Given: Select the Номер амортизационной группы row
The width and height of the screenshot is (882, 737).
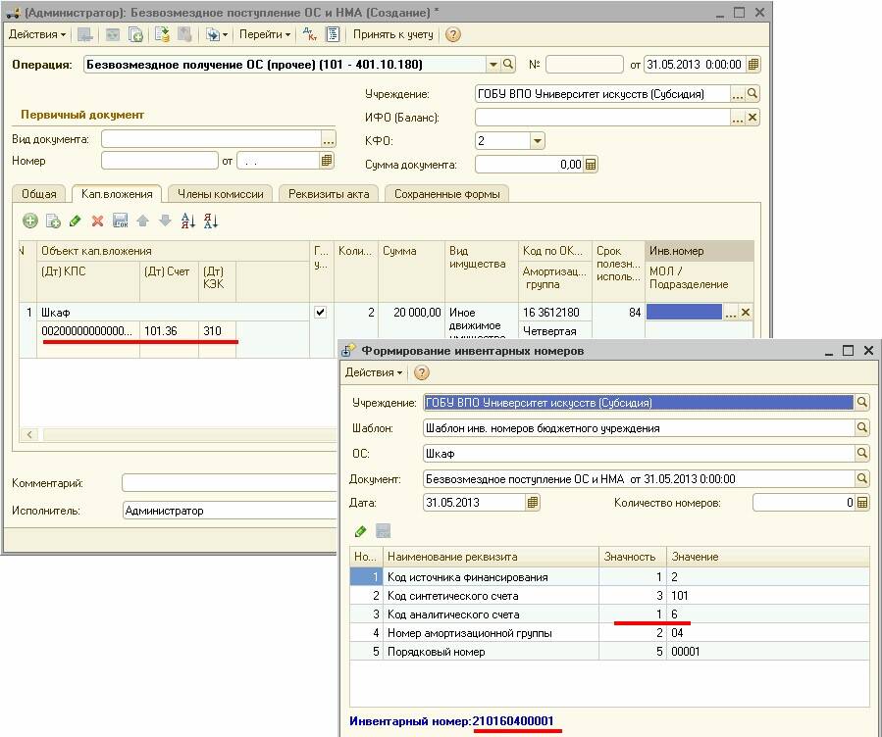Looking at the screenshot, I should (x=610, y=633).
